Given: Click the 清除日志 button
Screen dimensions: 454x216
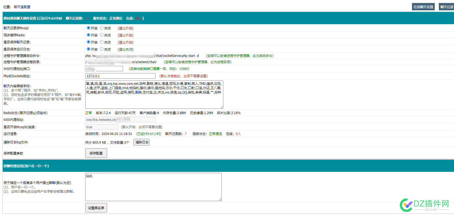Looking at the screenshot, I should [x=141, y=142].
